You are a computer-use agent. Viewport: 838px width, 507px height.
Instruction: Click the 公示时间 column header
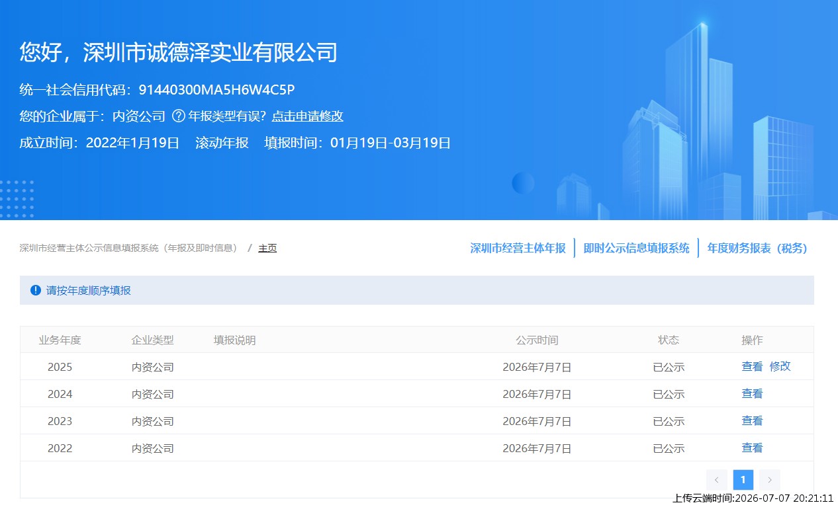[x=537, y=340]
